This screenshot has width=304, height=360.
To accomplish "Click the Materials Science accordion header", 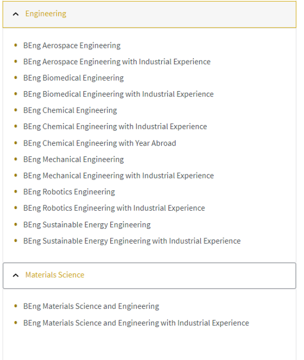I will 149,275.
